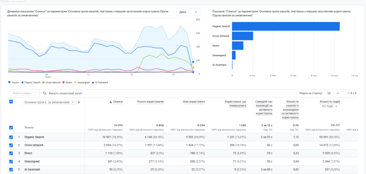Toggle AI Assistant legend marker

93,82
